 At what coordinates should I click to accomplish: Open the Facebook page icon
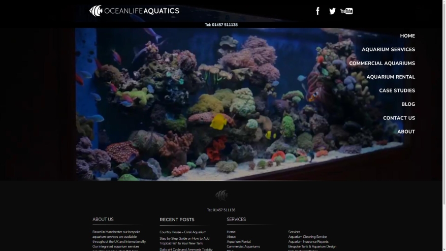click(317, 11)
